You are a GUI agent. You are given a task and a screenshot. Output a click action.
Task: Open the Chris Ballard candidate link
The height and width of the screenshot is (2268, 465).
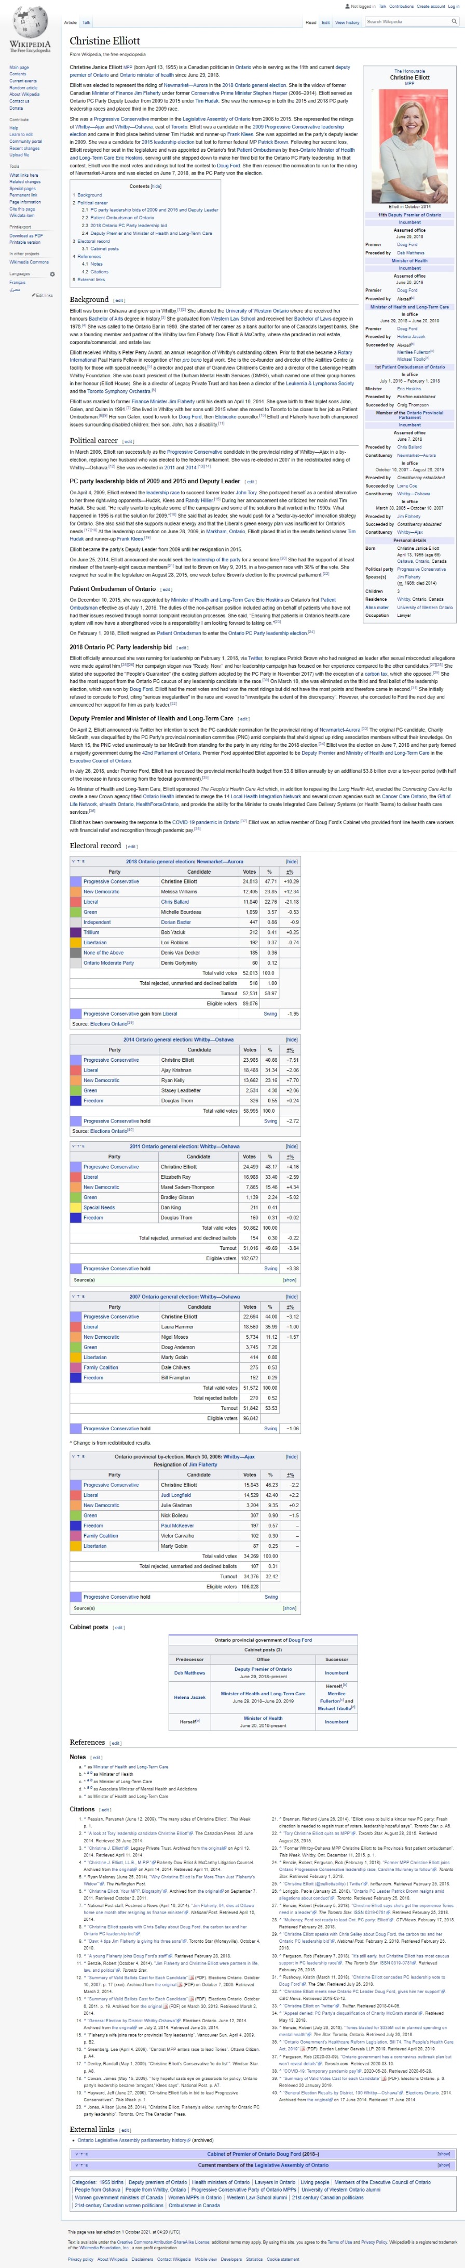(x=175, y=902)
